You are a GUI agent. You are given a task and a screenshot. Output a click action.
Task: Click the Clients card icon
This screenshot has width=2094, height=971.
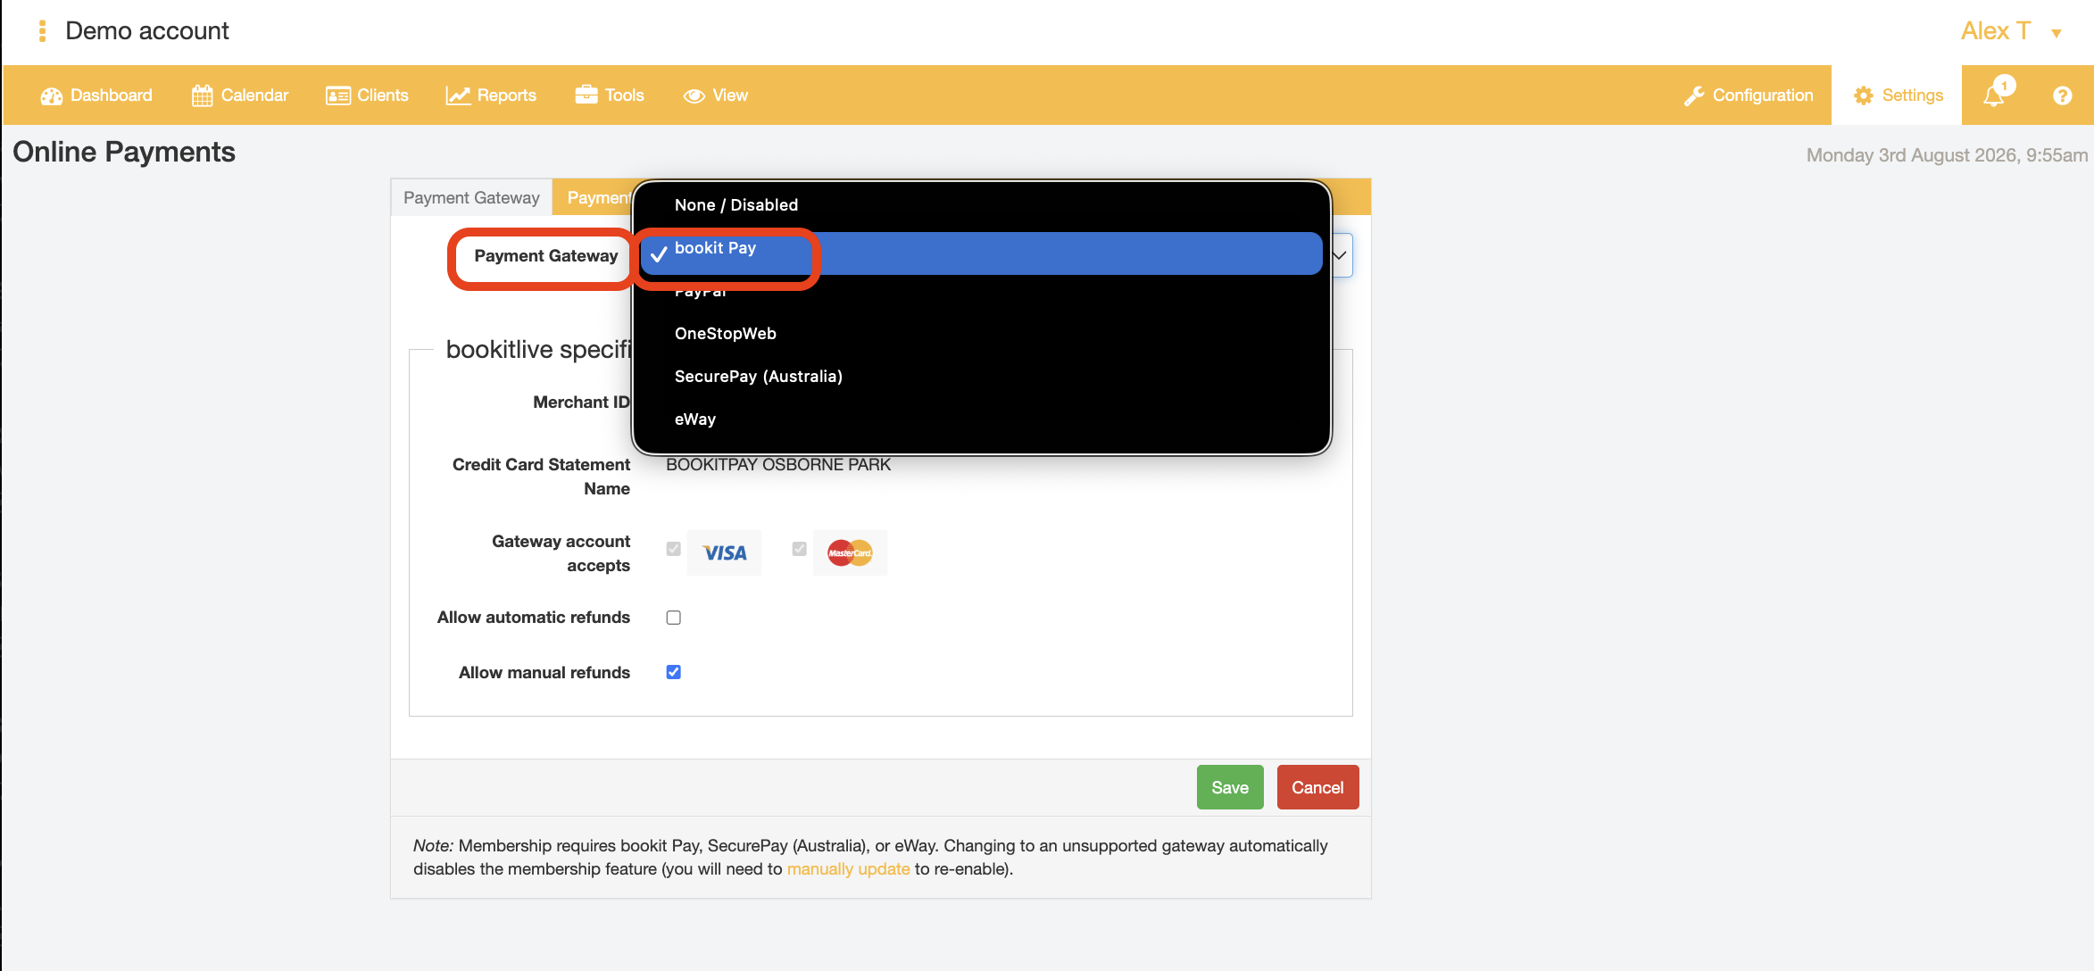pos(338,95)
